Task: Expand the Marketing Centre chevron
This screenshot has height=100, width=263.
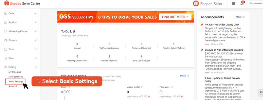Action: (36, 31)
